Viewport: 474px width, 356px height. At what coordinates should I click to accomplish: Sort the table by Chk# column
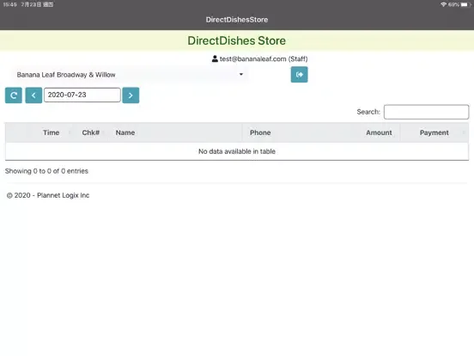(91, 132)
